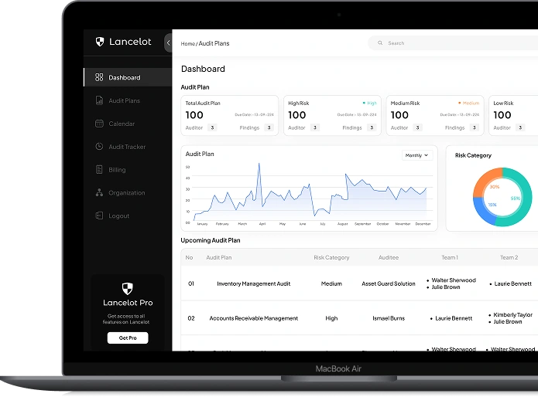Click the Lancelot shield logo
This screenshot has height=397, width=538.
[99, 42]
